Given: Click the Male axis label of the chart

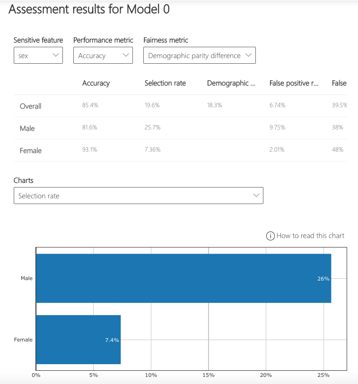Looking at the screenshot, I should [x=26, y=278].
